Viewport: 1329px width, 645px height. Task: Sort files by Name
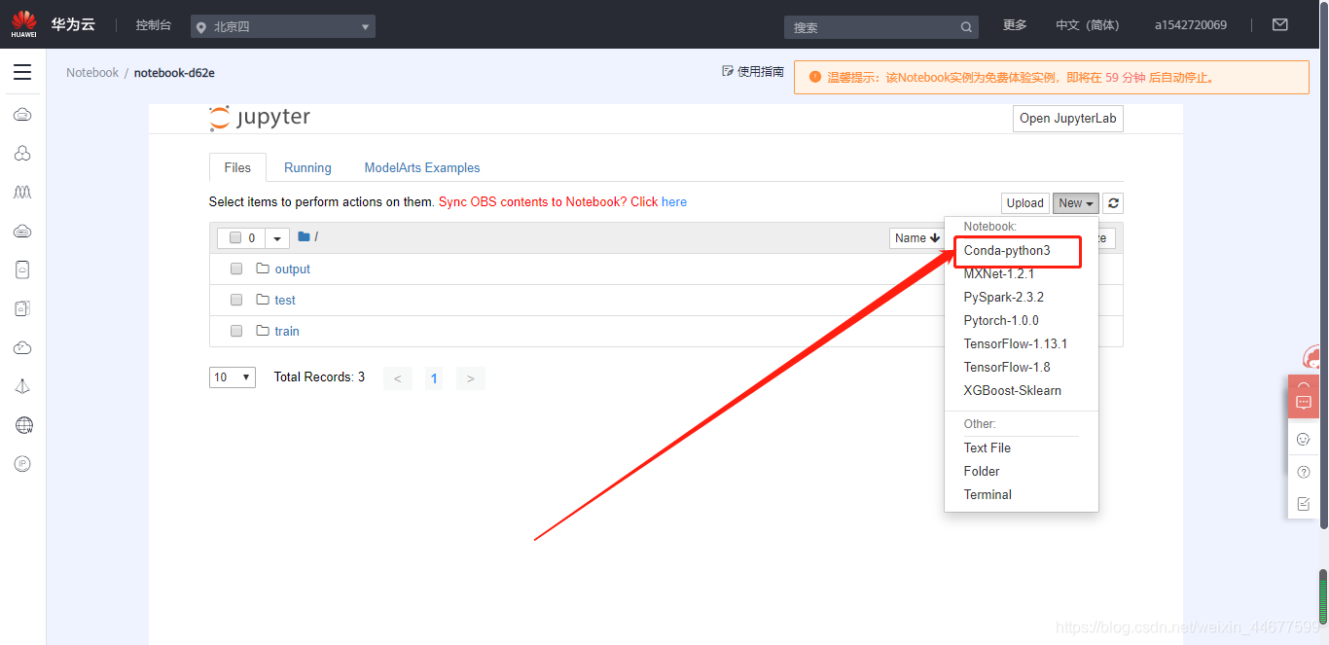pyautogui.click(x=917, y=238)
